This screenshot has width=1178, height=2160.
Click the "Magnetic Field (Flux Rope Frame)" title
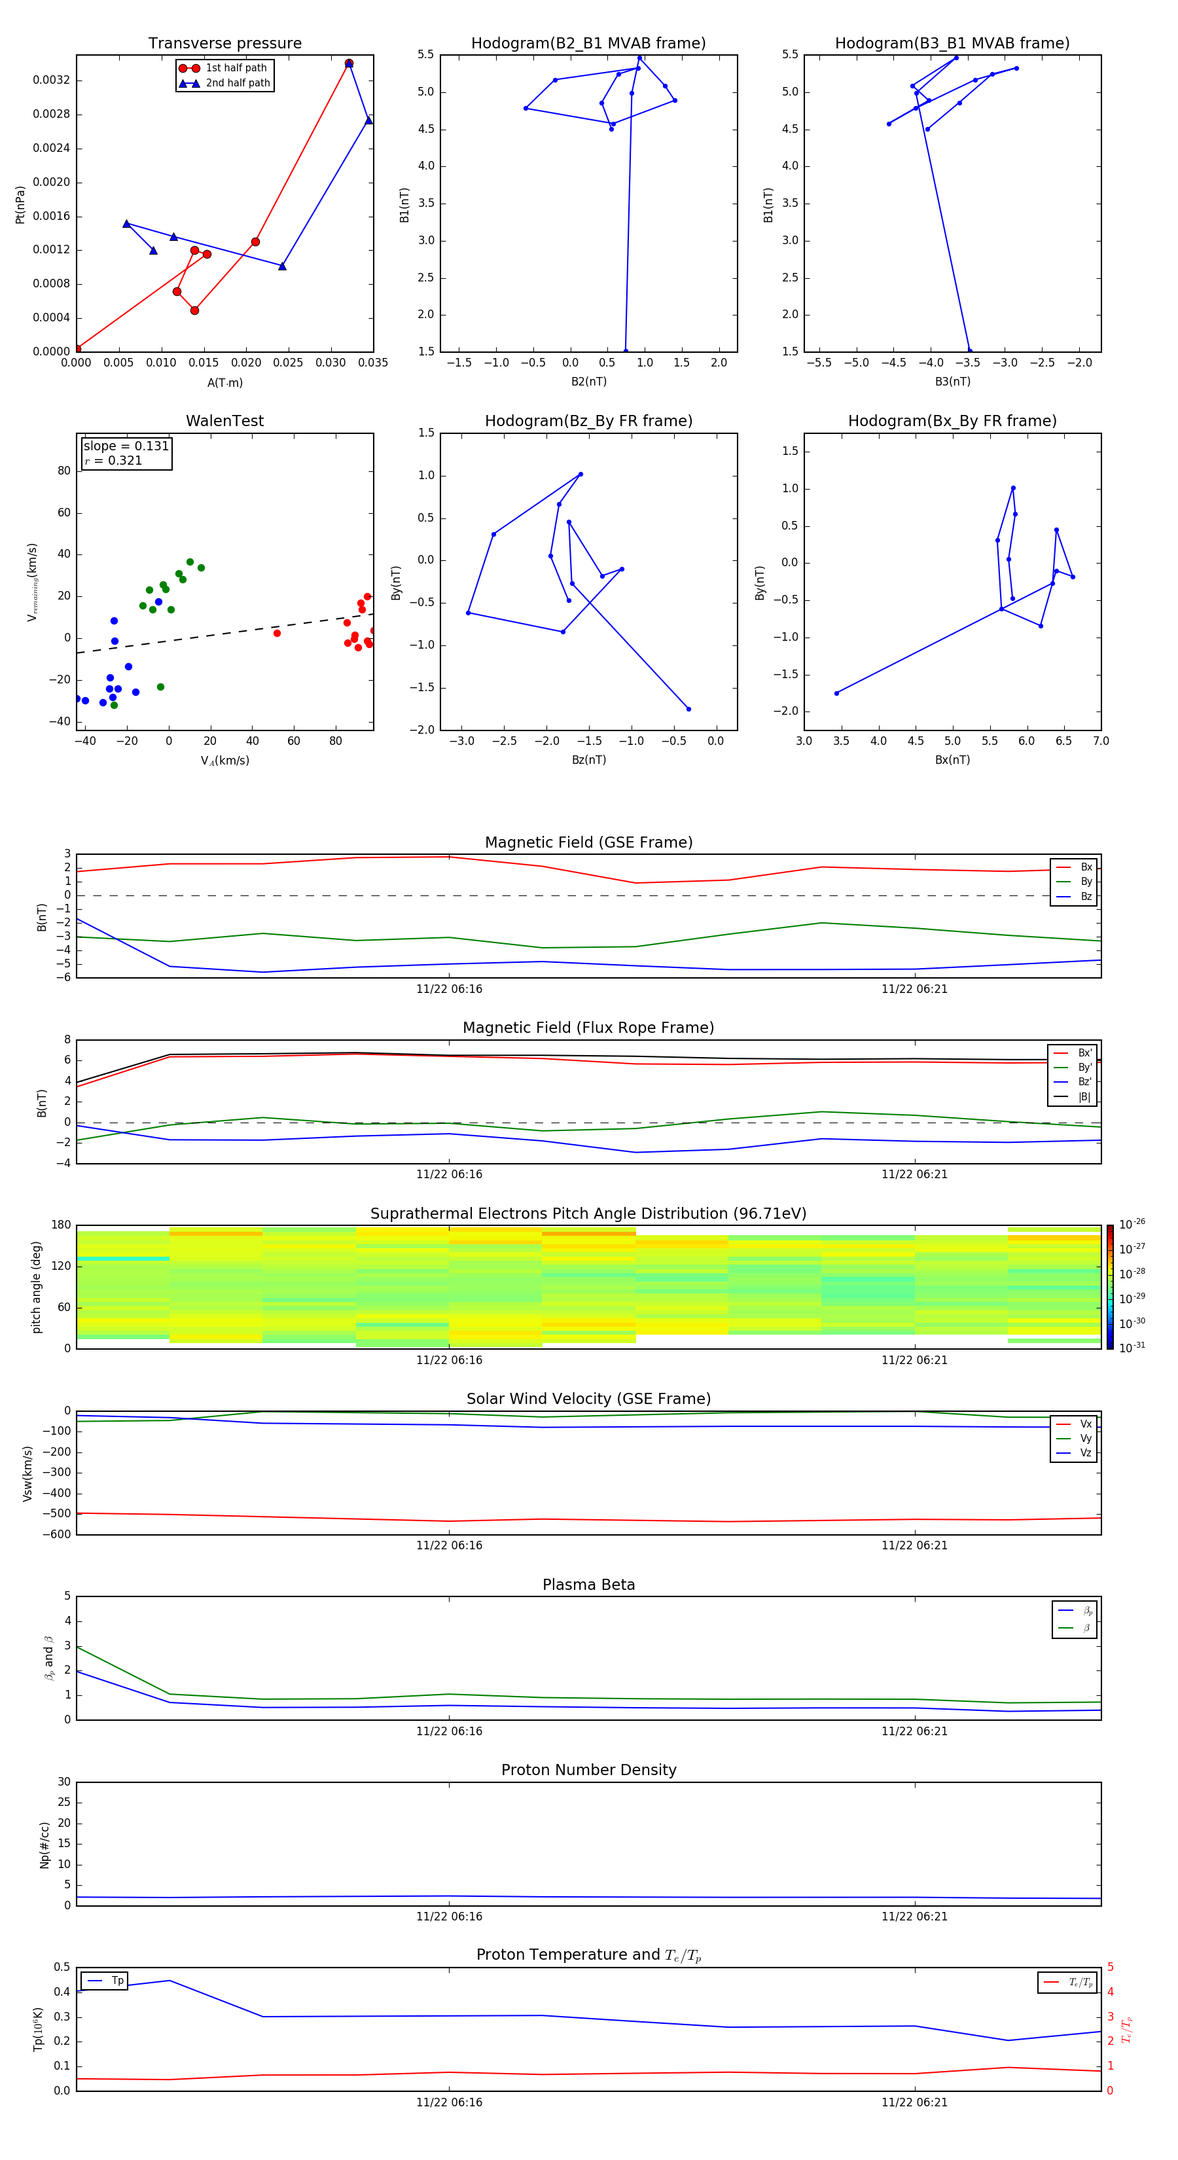coord(588,1028)
